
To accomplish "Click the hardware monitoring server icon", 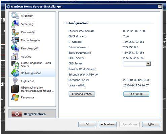I will 15,89.
